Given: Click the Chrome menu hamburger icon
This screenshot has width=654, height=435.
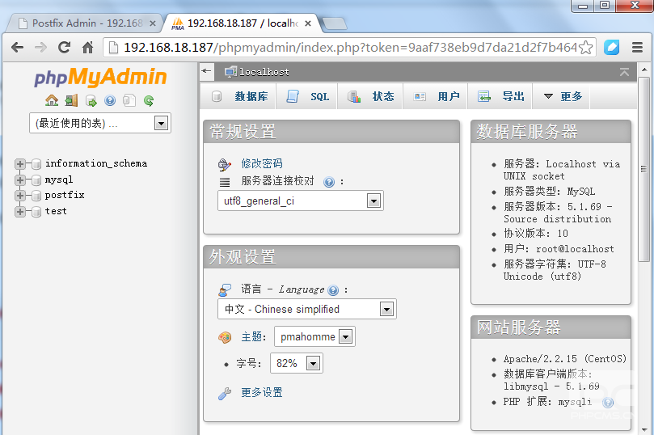Looking at the screenshot, I should [x=637, y=47].
